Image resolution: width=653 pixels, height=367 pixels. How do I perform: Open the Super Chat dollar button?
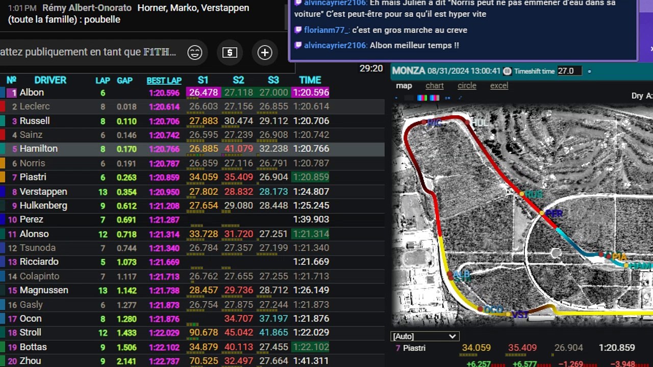pos(230,53)
